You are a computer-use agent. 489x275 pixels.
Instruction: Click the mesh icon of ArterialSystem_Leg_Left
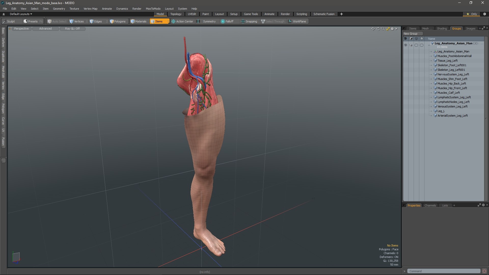435,116
